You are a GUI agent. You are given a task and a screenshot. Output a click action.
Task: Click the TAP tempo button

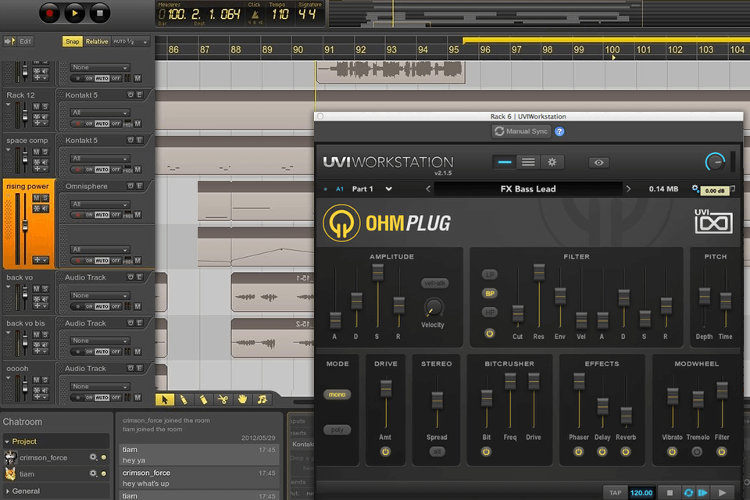(615, 493)
